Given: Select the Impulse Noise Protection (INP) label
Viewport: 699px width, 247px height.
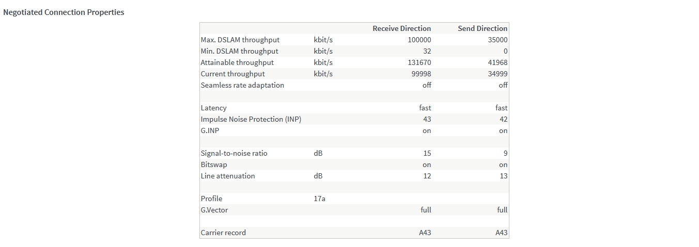Looking at the screenshot, I should click(251, 119).
